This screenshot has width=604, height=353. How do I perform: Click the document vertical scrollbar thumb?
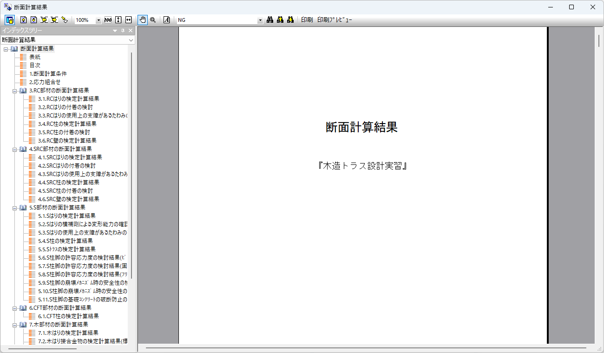(599, 41)
